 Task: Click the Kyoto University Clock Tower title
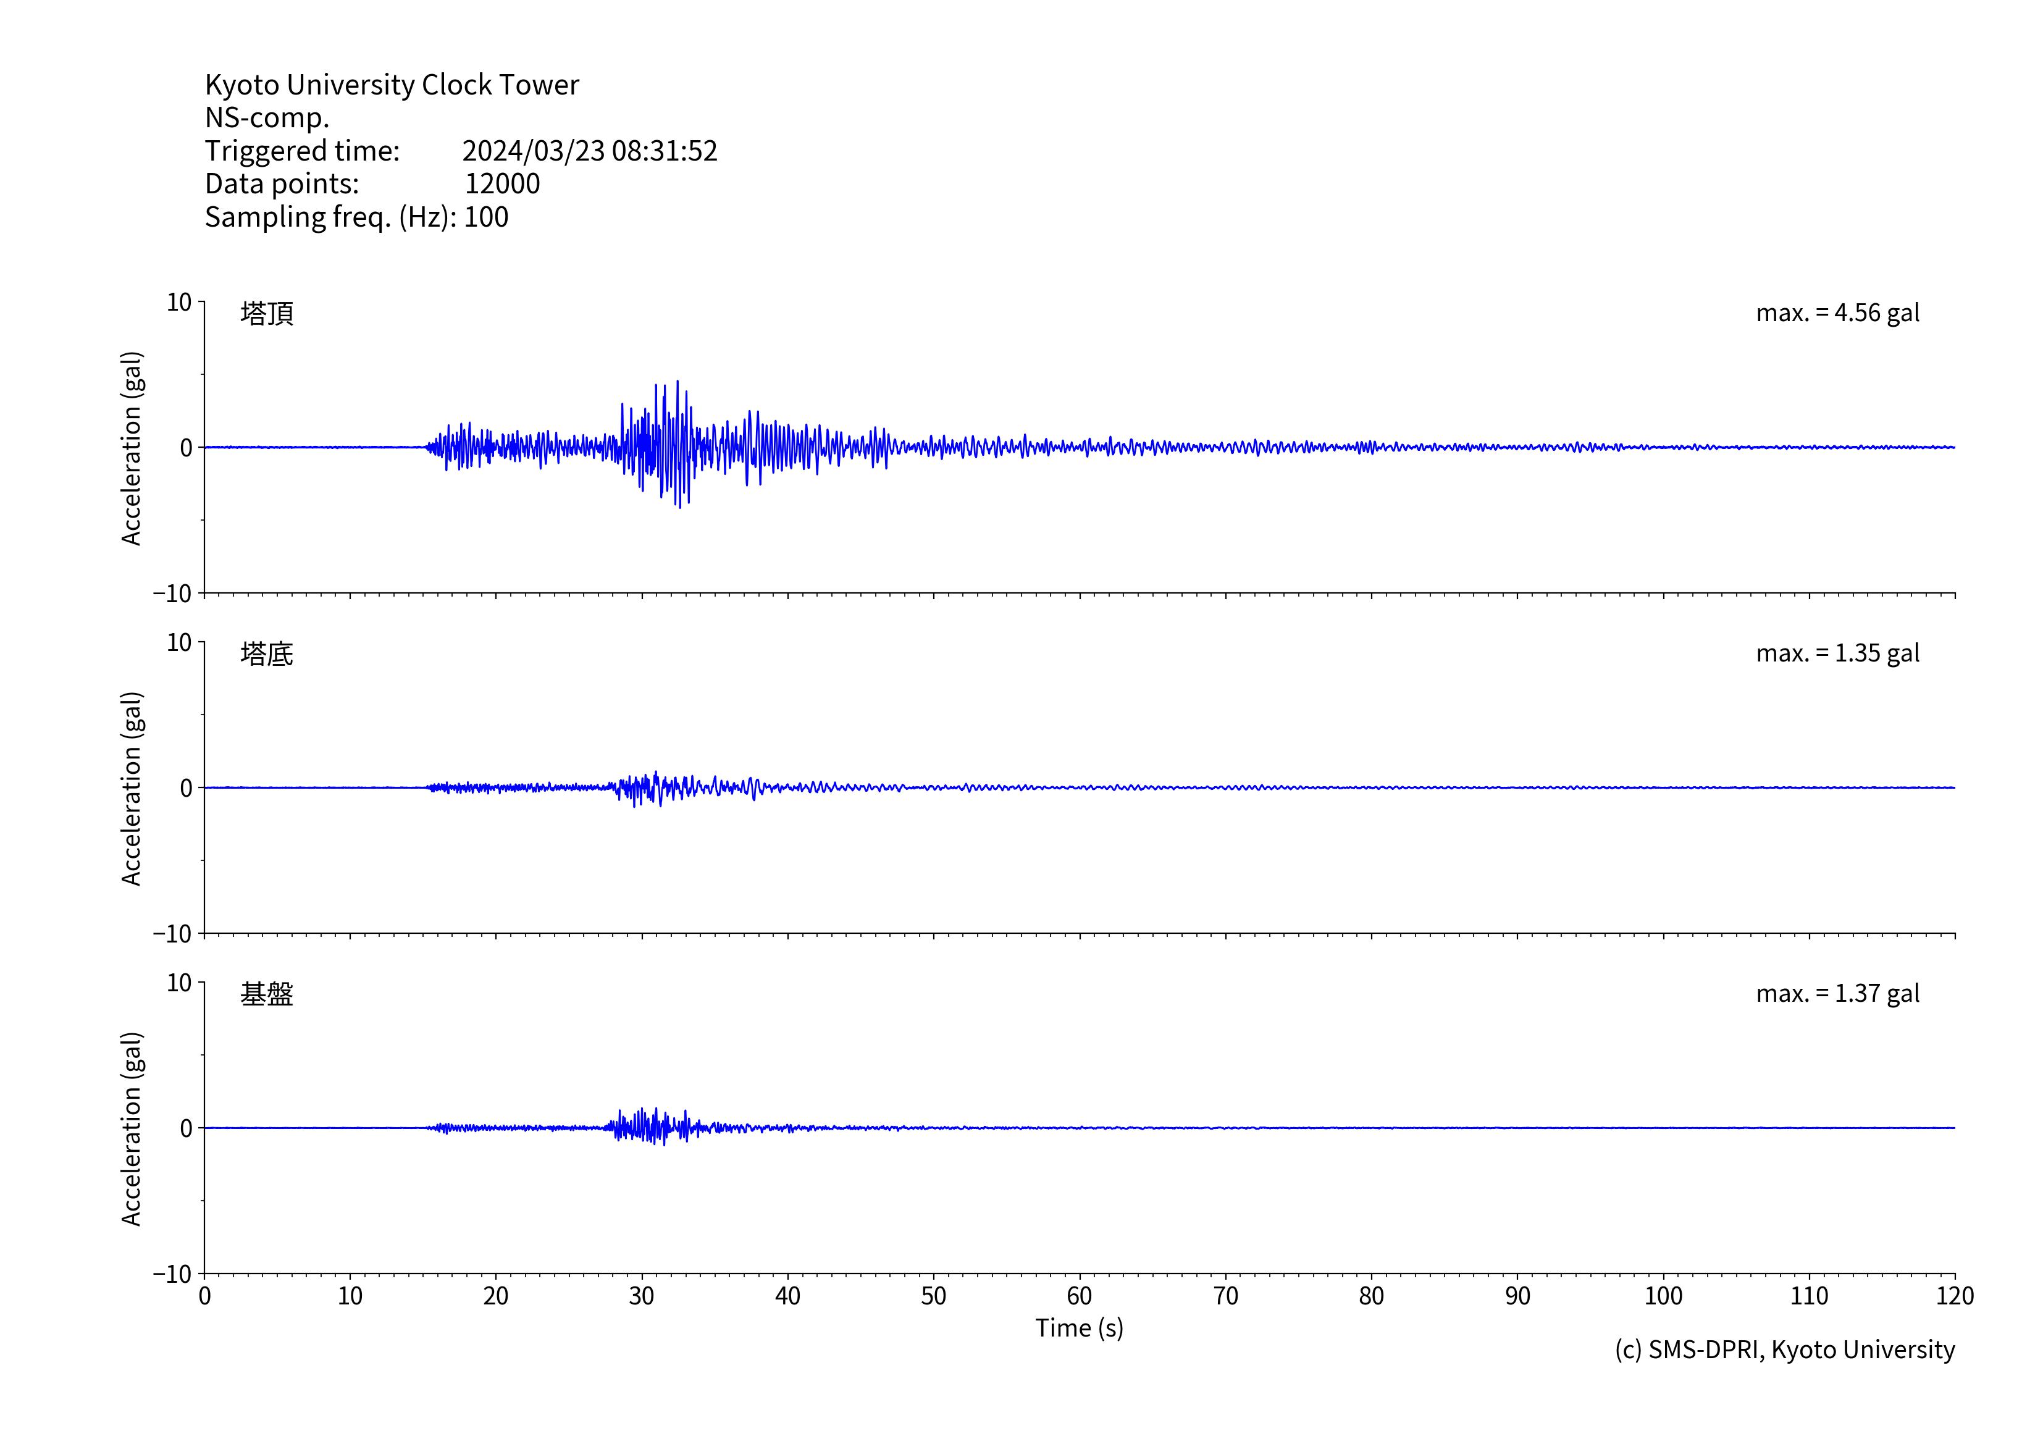pos(392,85)
